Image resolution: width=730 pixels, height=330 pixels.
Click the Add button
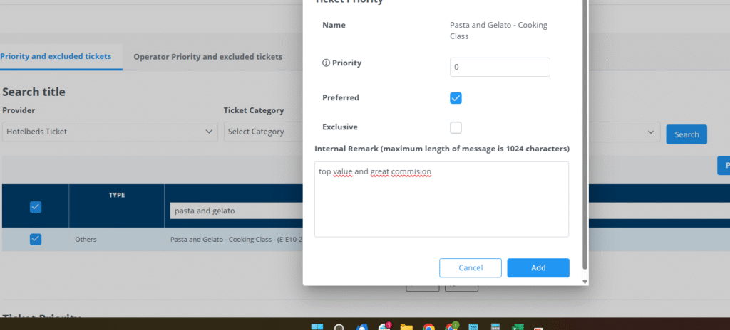click(x=538, y=268)
